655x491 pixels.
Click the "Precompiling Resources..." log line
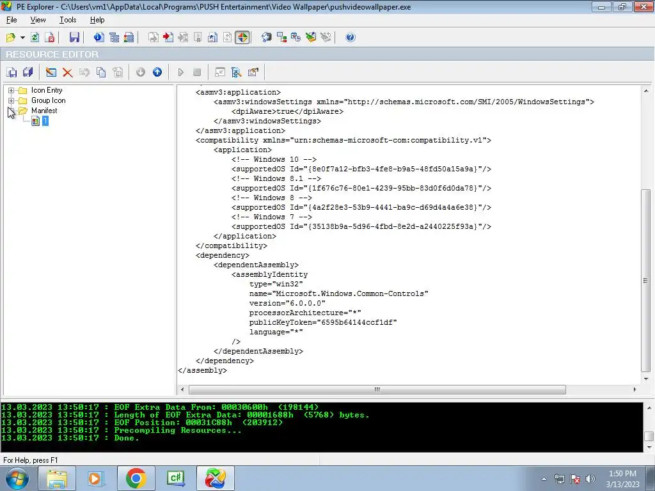[178, 430]
